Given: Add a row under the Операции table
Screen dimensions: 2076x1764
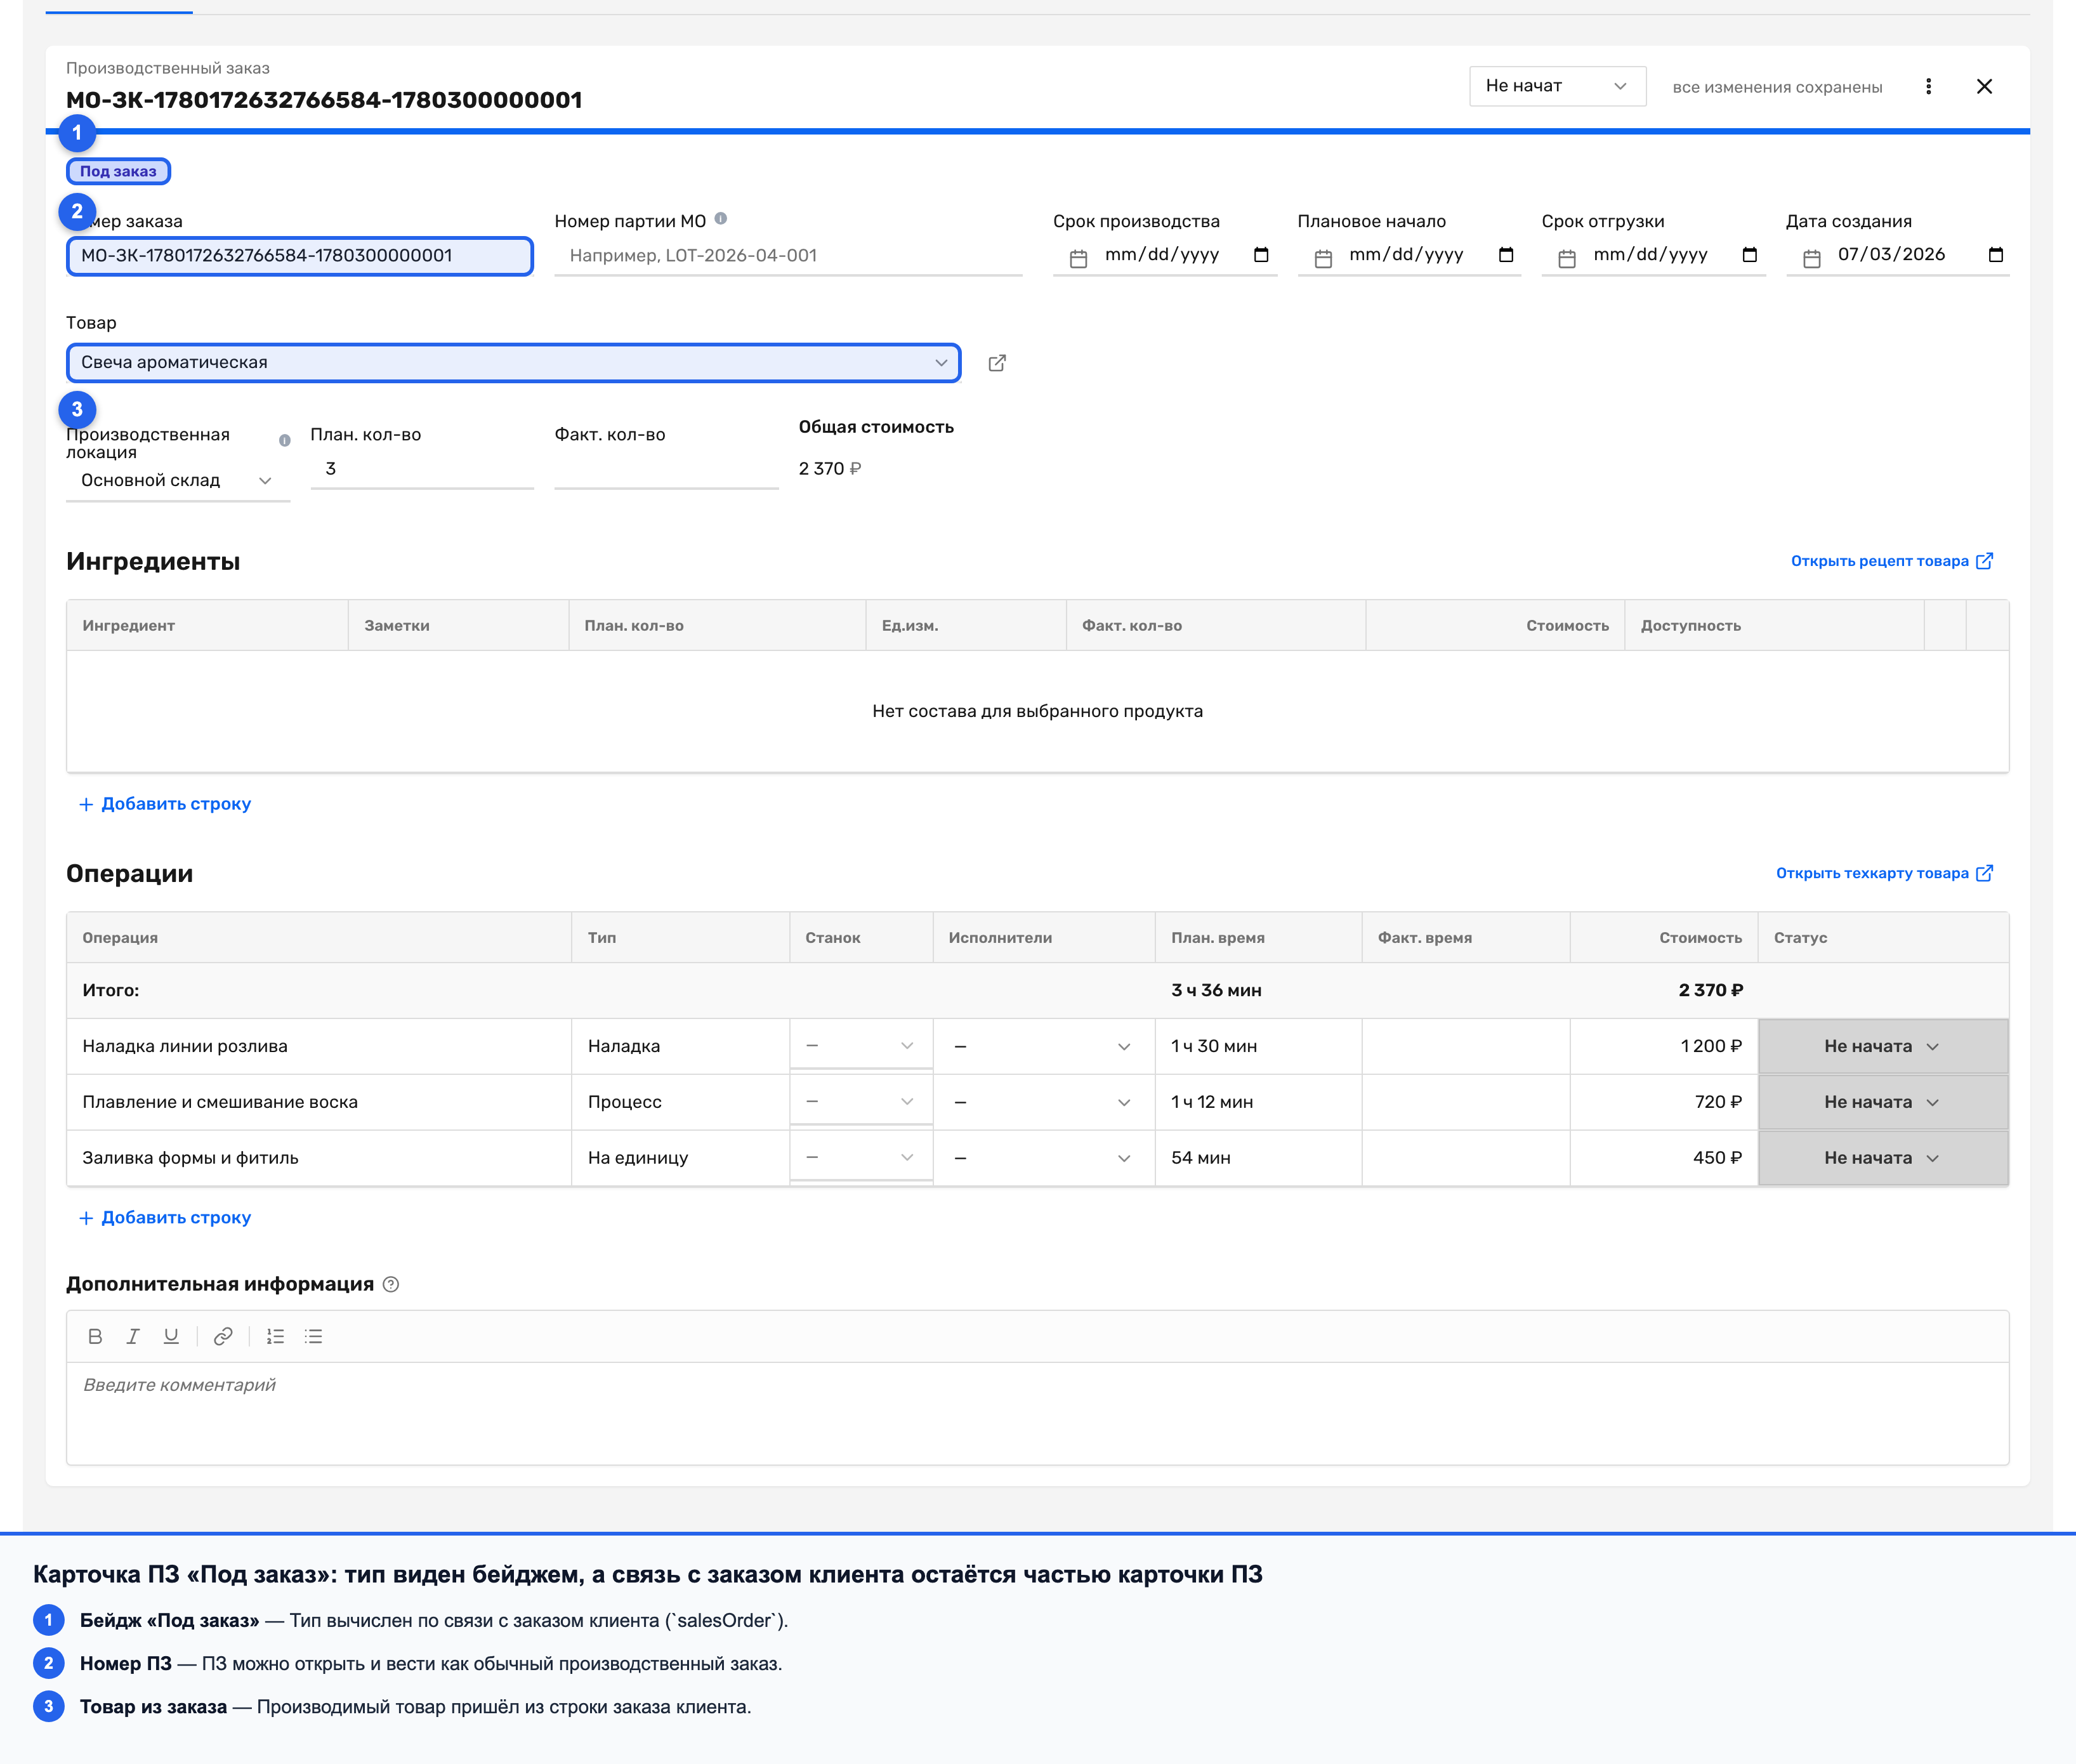Looking at the screenshot, I should coord(165,1218).
